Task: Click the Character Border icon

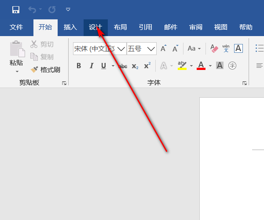Action: 238,48
